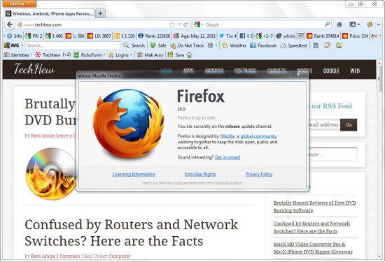Open the Google search engine selector dropdown
385x262 pixels.
tap(199, 24)
